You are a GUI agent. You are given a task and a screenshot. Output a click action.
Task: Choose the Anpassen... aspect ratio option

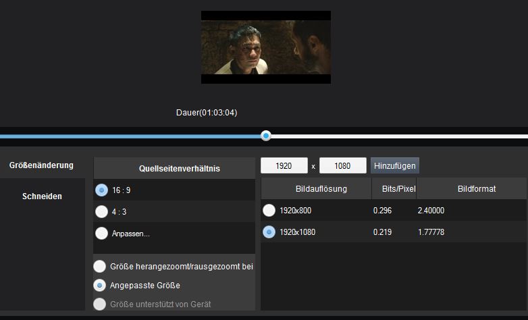[101, 234]
